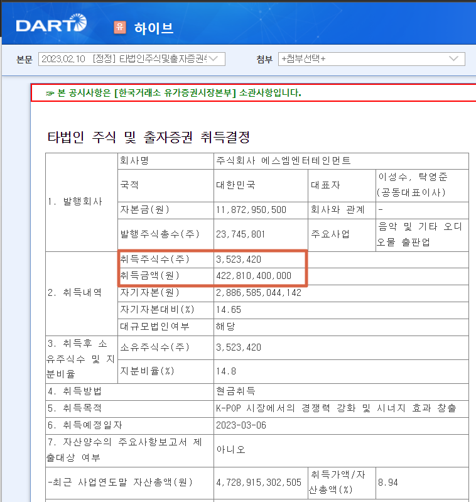The height and width of the screenshot is (502, 476).
Task: Click the 타법인 주식 및 출자증권 취득결정 title
Action: click(149, 137)
